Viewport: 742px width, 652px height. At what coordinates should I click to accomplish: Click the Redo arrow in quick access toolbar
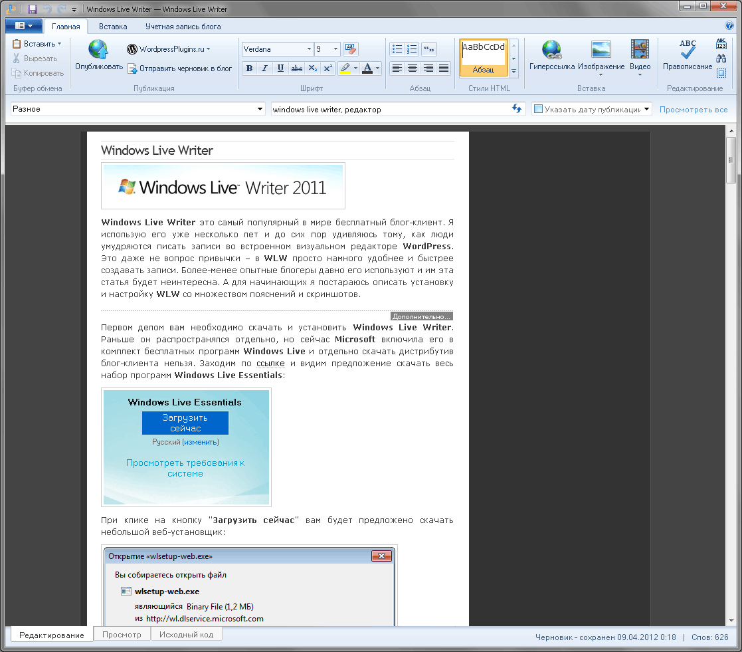[x=62, y=9]
